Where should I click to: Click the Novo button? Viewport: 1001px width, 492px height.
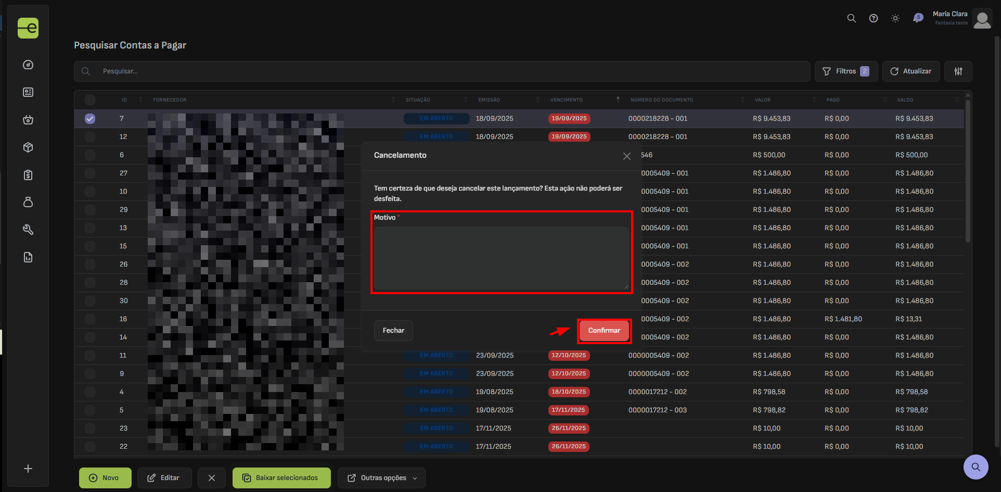point(105,478)
